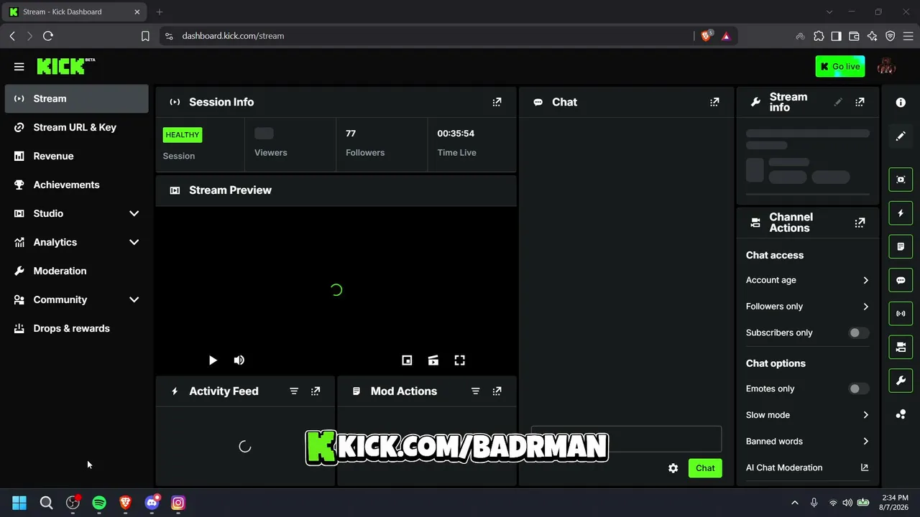This screenshot has width=920, height=517.
Task: Open Slow mode options
Action: [807, 415]
